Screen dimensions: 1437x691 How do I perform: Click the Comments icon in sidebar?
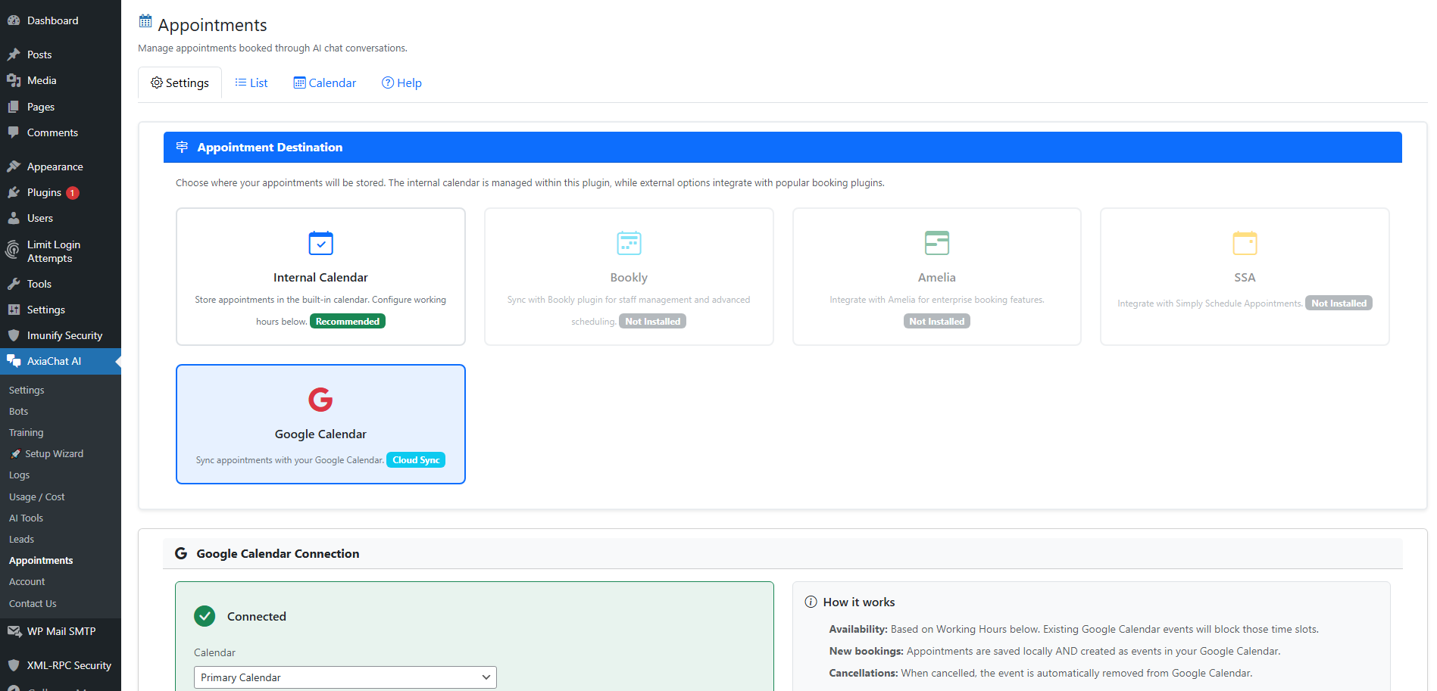click(14, 132)
